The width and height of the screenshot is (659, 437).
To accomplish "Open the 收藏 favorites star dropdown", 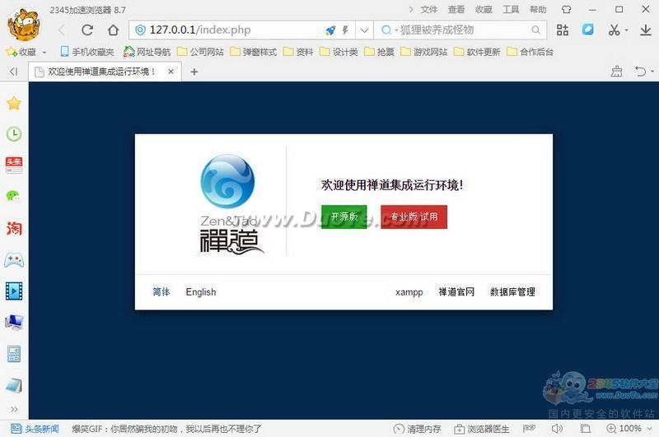I will click(x=26, y=52).
